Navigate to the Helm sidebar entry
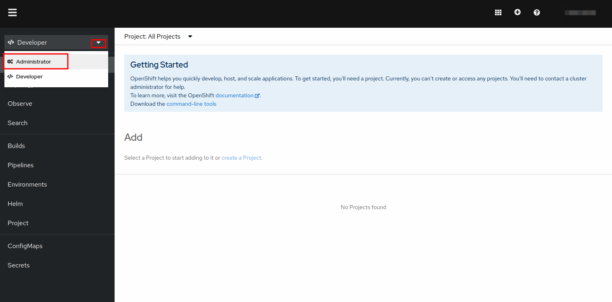Screen dimensions: 612x302 (x=15, y=203)
